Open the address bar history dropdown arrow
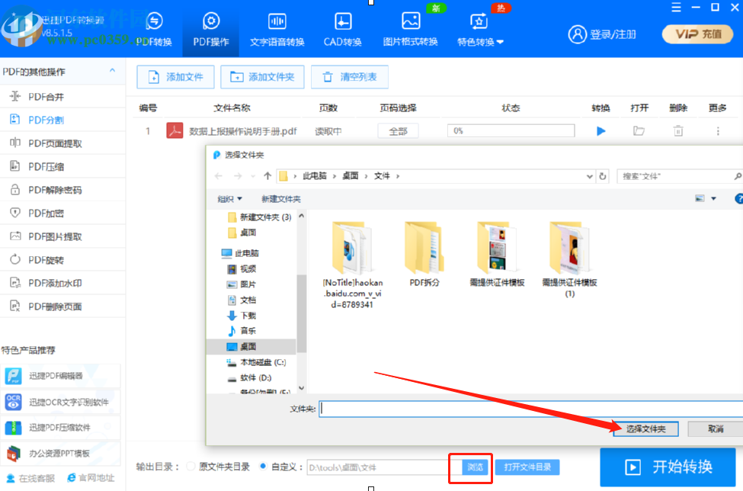Screen dimensions: 743x491 pyautogui.click(x=591, y=175)
